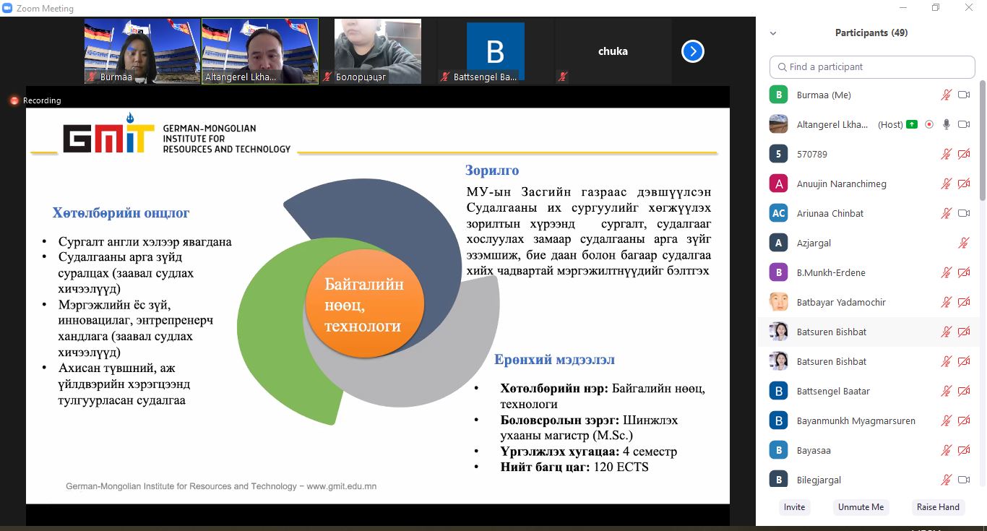Image resolution: width=987 pixels, height=531 pixels.
Task: Click the Zoom logo in the title bar
Action: (x=7, y=8)
